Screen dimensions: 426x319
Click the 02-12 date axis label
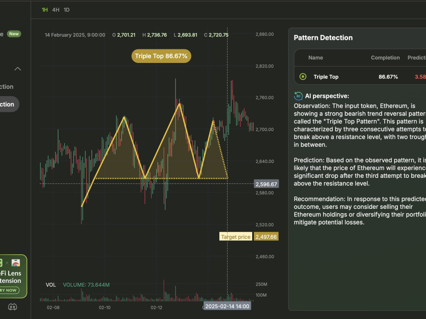pyautogui.click(x=156, y=308)
